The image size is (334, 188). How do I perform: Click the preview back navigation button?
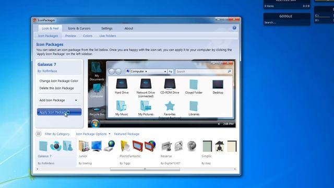(112, 72)
